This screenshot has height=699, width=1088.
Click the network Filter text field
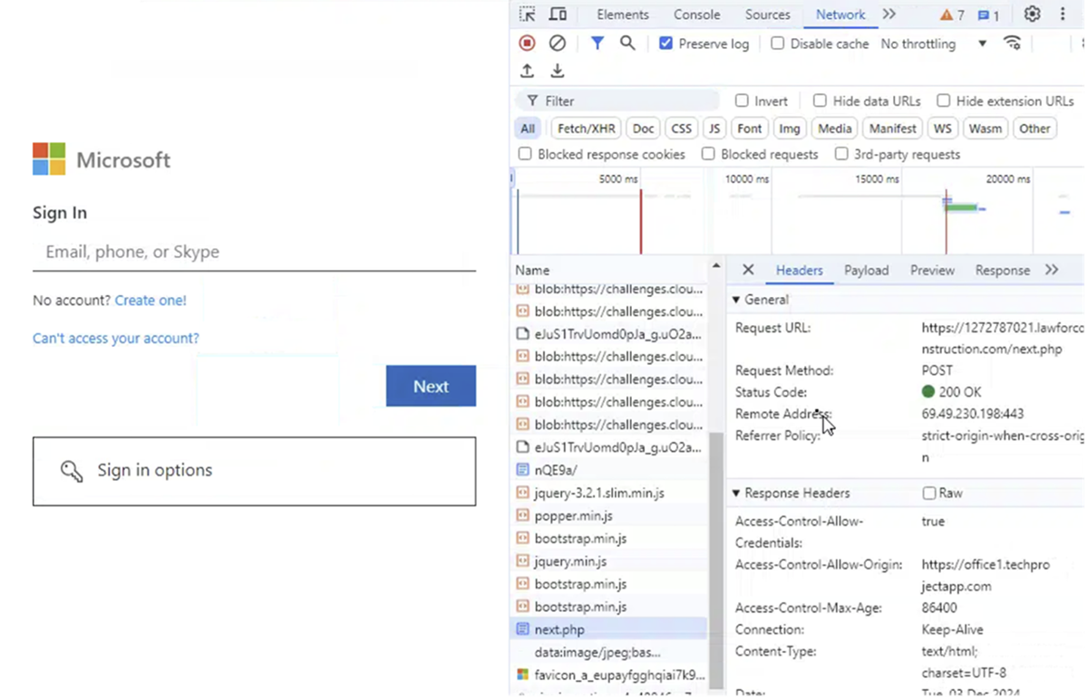[x=617, y=101]
